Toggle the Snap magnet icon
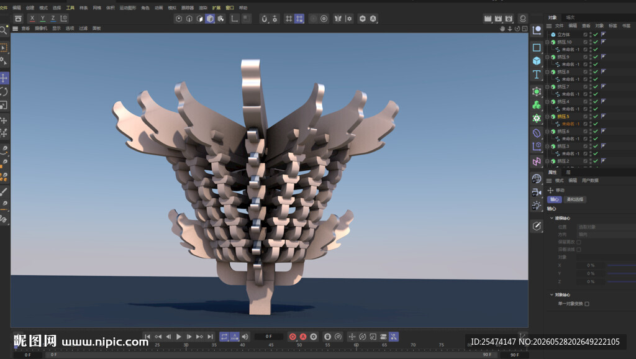This screenshot has width=636, height=359. [265, 19]
